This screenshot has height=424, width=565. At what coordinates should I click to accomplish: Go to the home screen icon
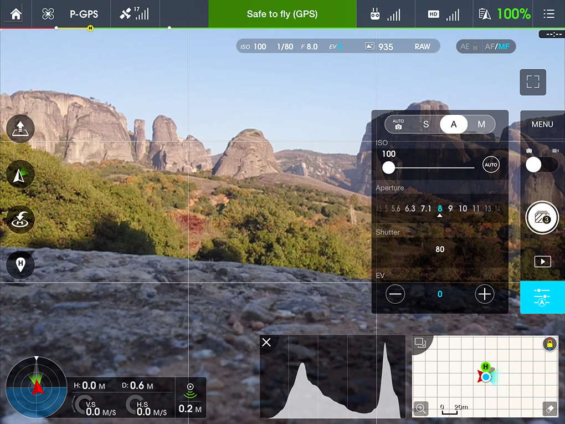(16, 14)
